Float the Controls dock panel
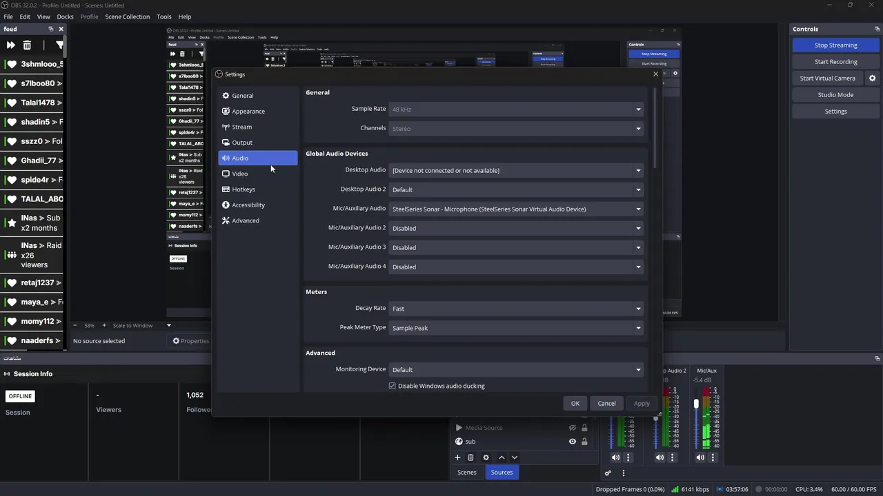 pos(877,29)
